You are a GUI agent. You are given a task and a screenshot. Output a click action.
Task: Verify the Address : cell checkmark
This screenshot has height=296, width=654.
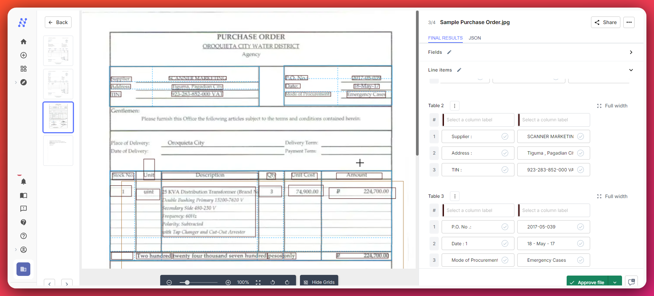(x=505, y=153)
